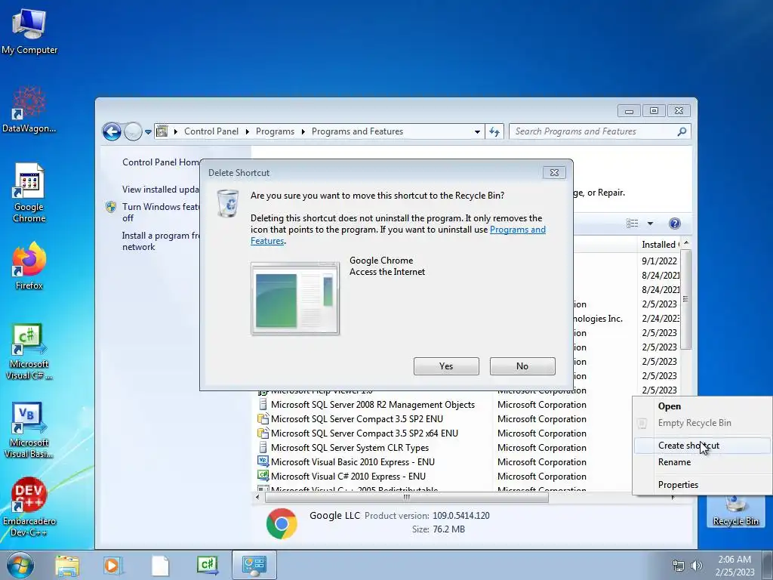Open the volume tray icon

click(696, 565)
